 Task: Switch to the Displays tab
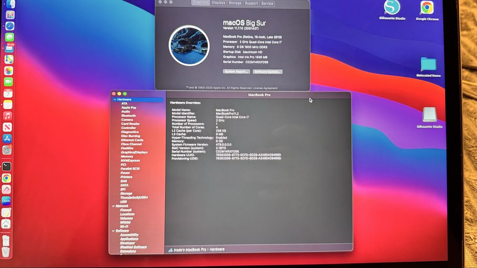(218, 3)
